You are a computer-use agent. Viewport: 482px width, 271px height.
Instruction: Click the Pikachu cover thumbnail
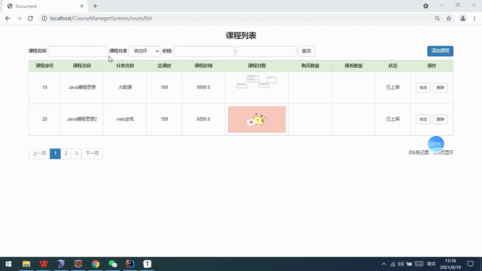(257, 119)
